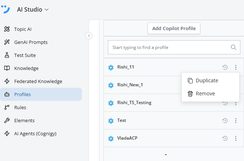
Task: Go to Elements page
Action: 24,120
